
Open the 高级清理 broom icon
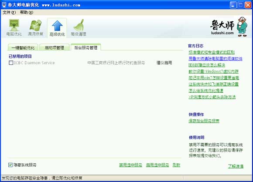79,25
